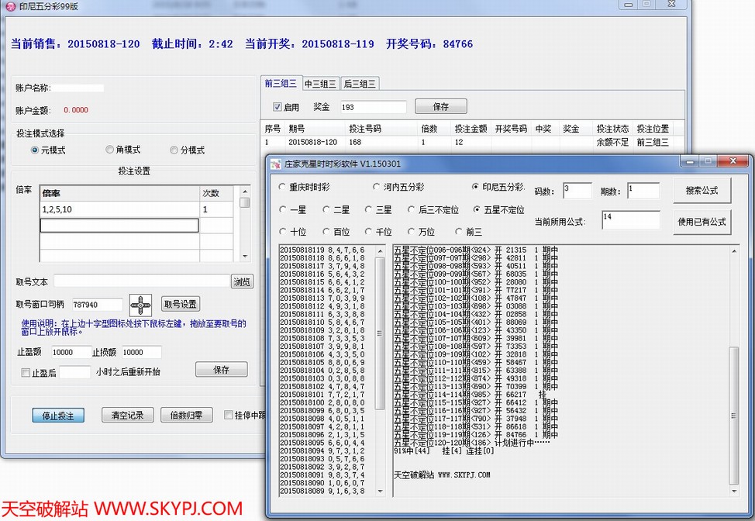Choose the 重庆时时彩 lottery option
Image resolution: width=755 pixels, height=521 pixels.
283,188
